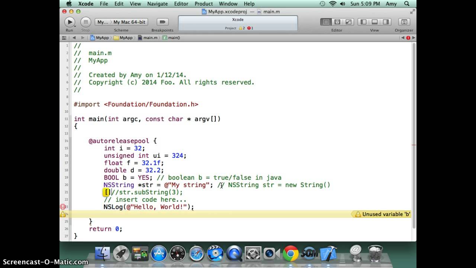Viewport: 476px width, 268px height.
Task: Open Launchpad from the Dock
Action: 121,253
